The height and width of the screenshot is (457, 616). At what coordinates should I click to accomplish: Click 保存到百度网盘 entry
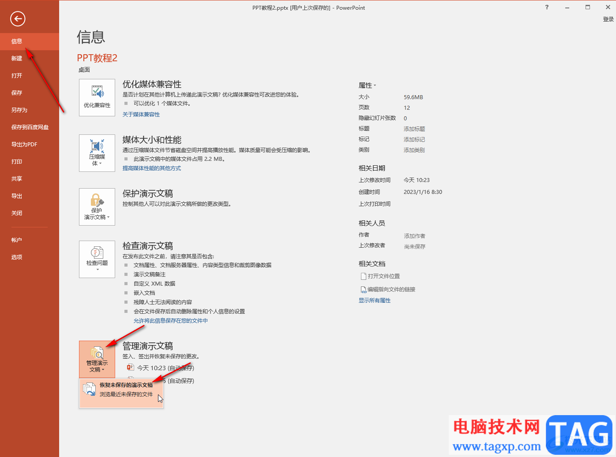click(x=30, y=127)
